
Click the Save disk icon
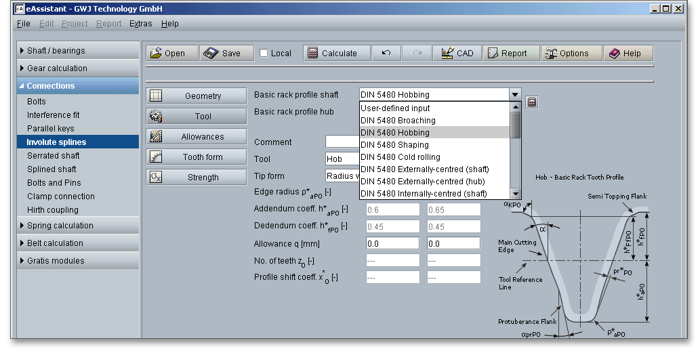tap(211, 54)
